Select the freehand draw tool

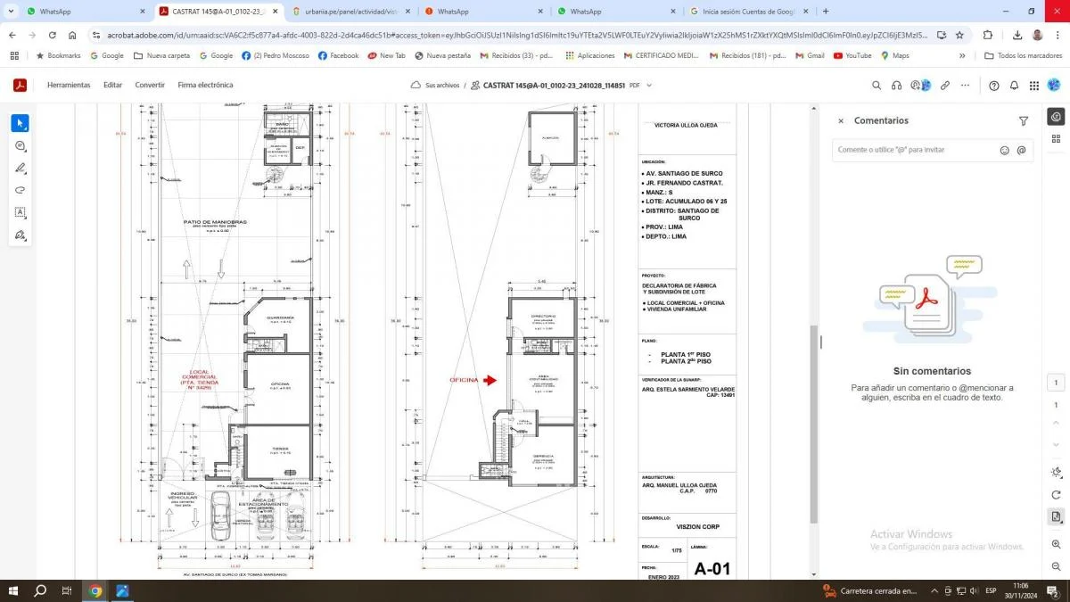[20, 190]
